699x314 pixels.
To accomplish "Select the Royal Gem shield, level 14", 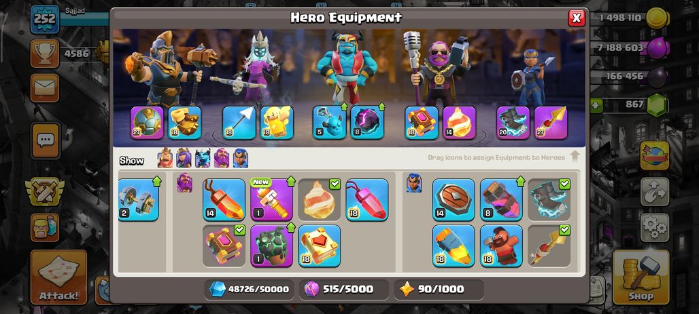I will click(x=454, y=199).
